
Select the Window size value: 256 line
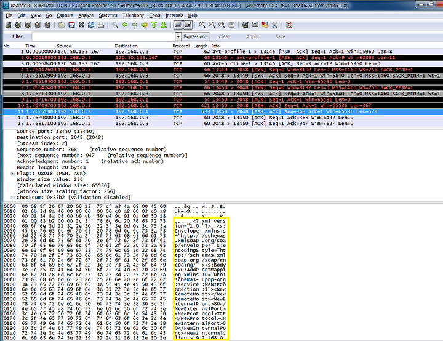pos(50,179)
